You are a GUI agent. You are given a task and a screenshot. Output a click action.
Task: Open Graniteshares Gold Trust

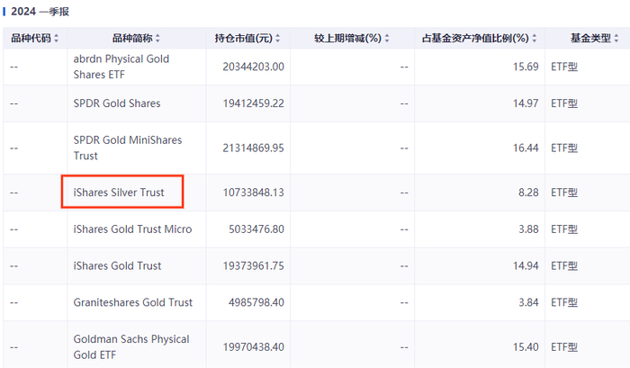133,302
